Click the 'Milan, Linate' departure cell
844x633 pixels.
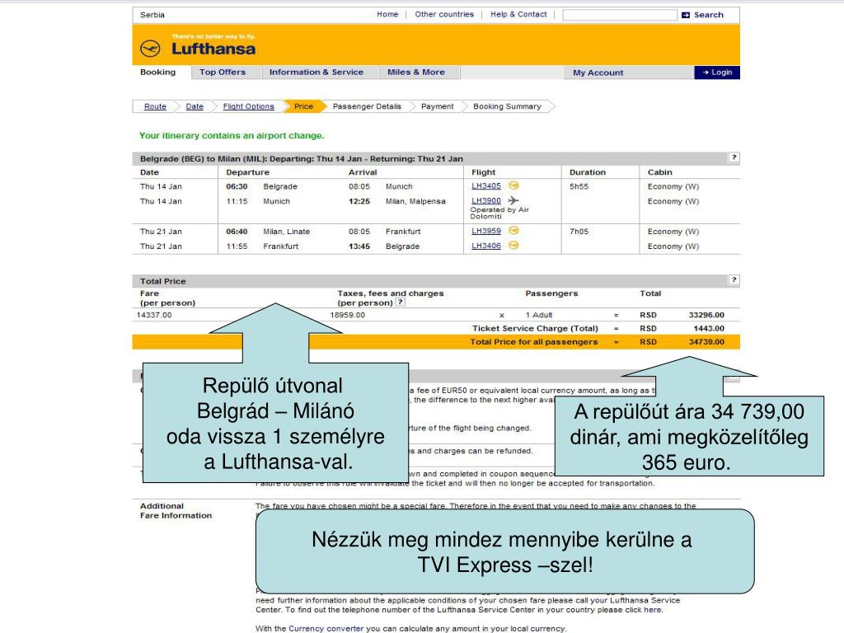(x=286, y=232)
